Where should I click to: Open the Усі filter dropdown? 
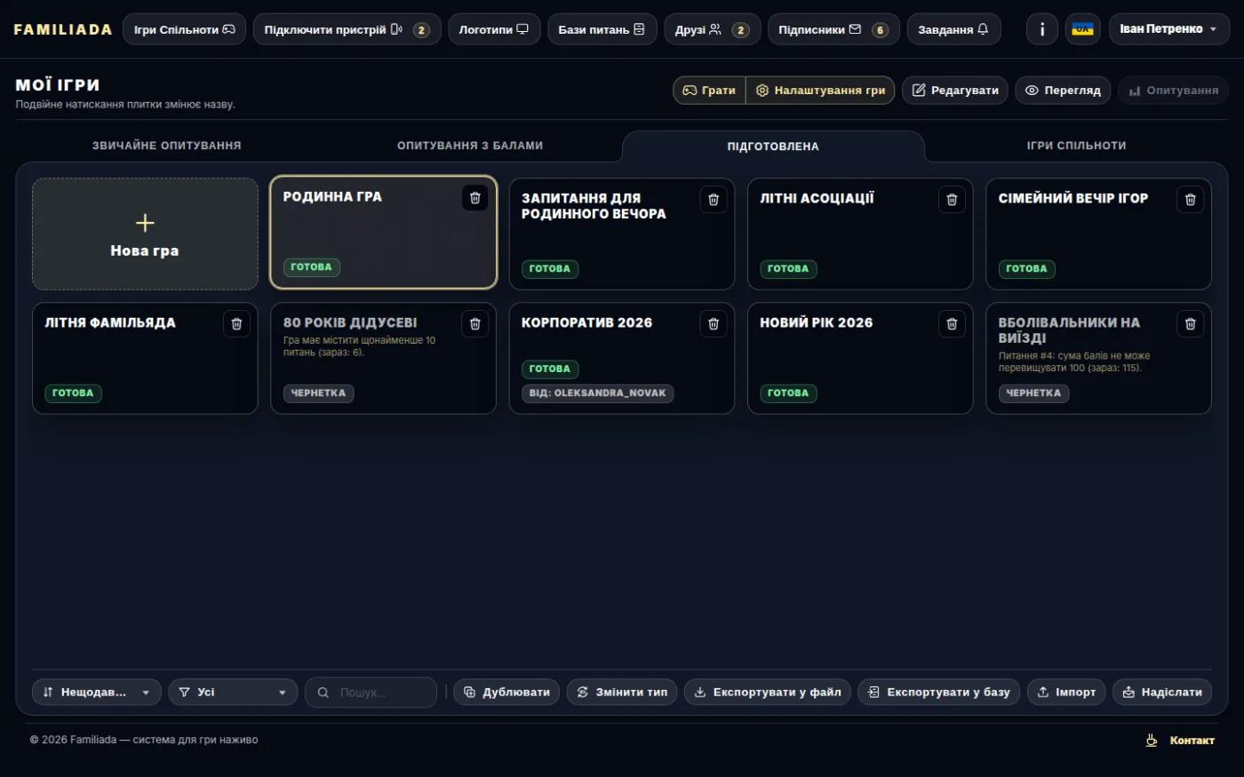(233, 693)
